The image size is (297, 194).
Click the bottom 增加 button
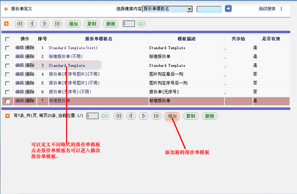[172, 116]
